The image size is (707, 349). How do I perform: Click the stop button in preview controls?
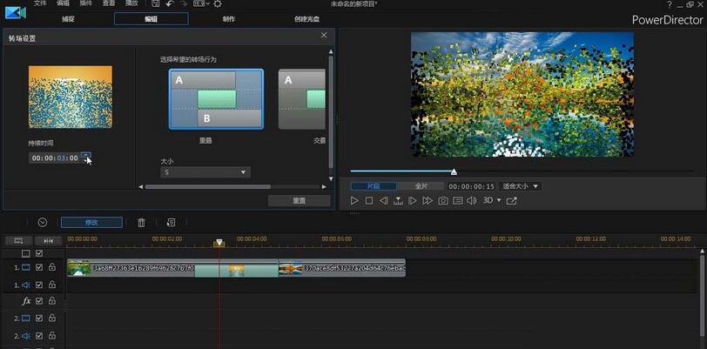coord(368,201)
